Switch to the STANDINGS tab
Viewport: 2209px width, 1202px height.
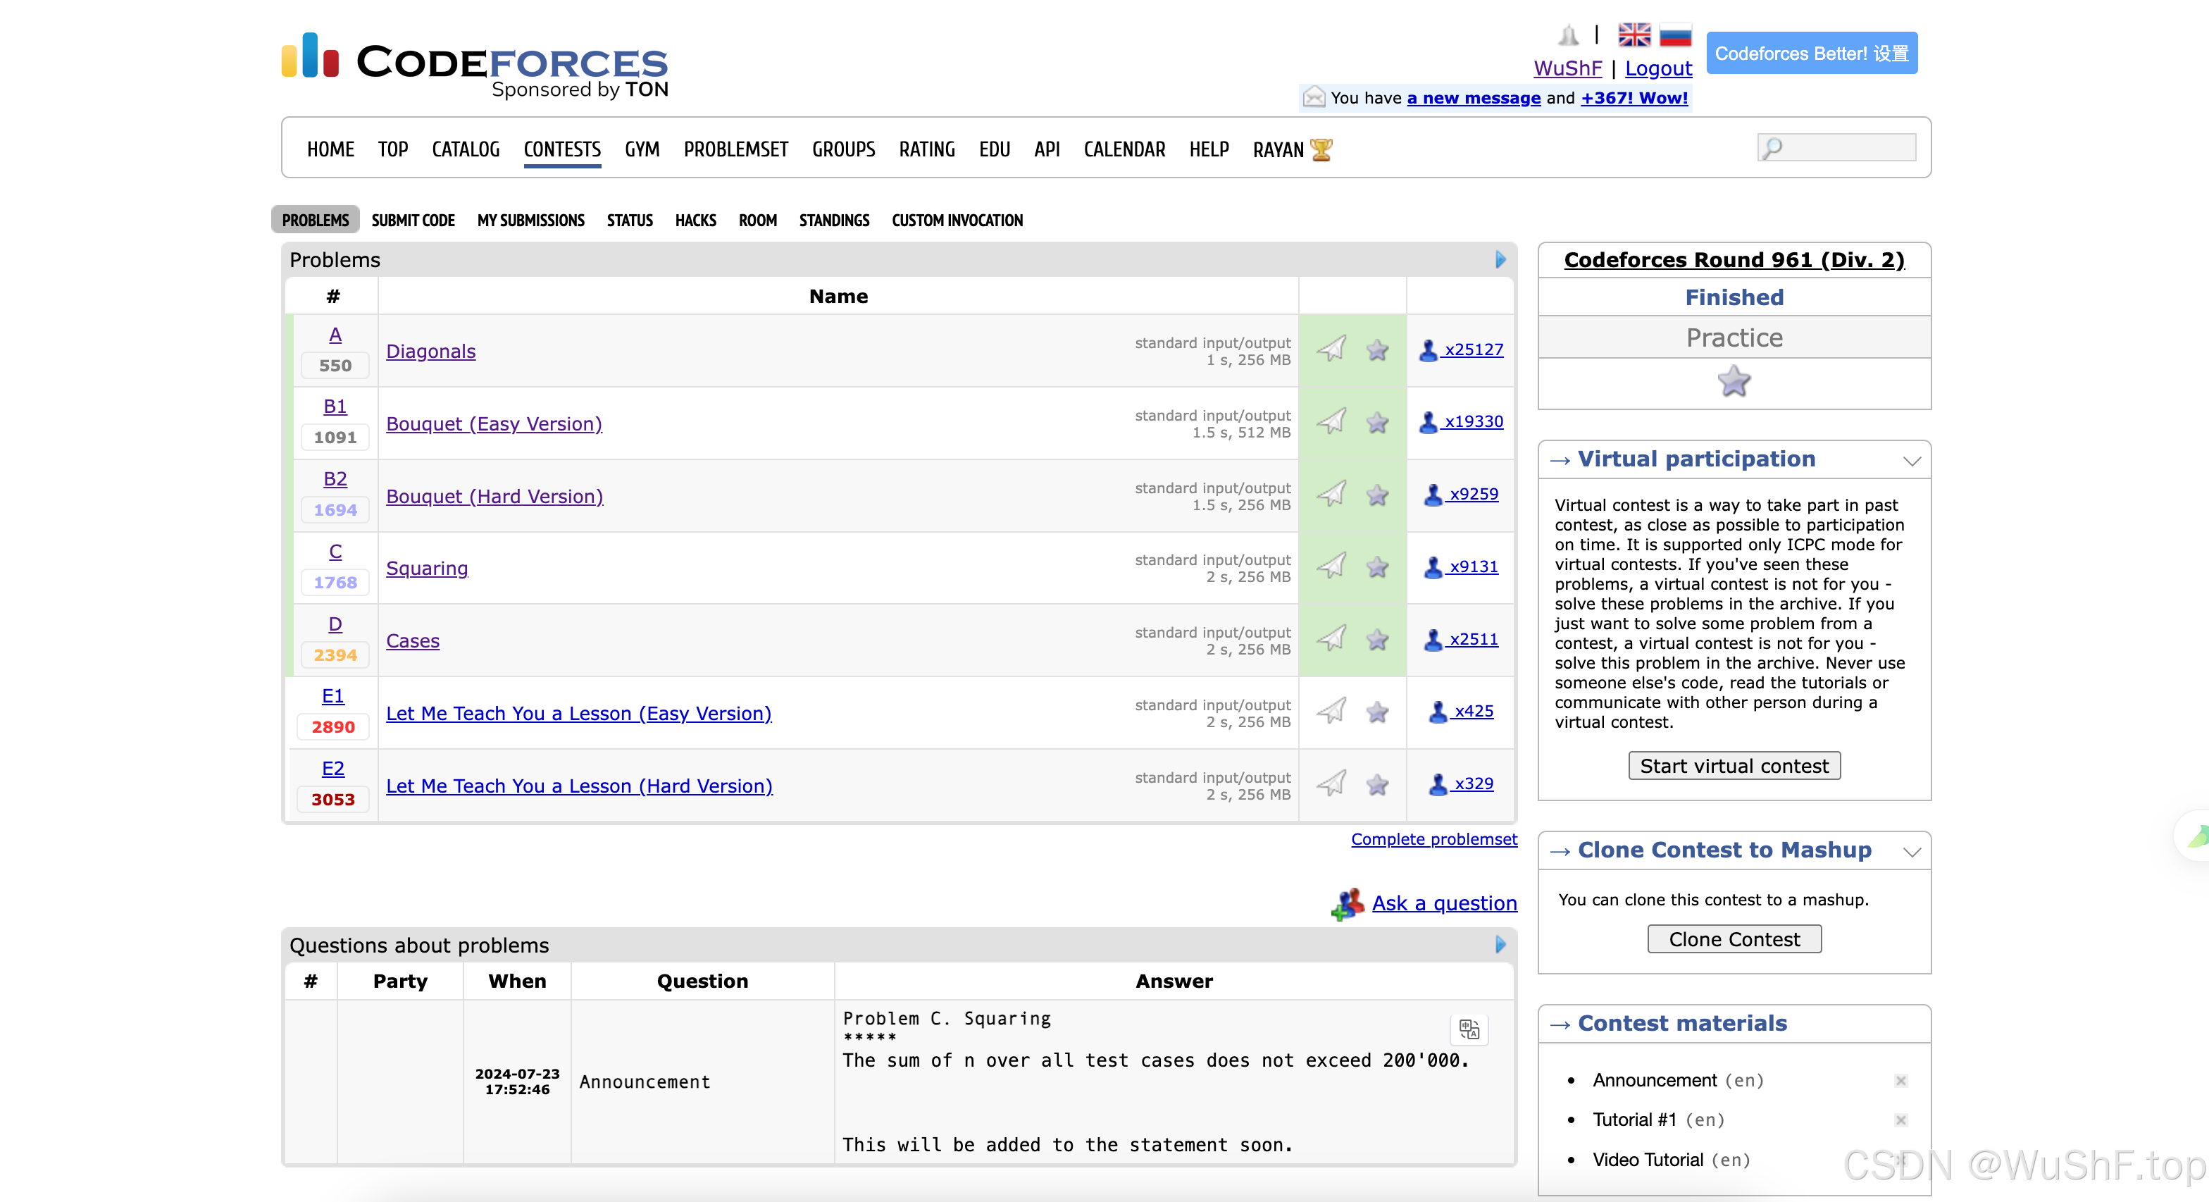pos(835,221)
